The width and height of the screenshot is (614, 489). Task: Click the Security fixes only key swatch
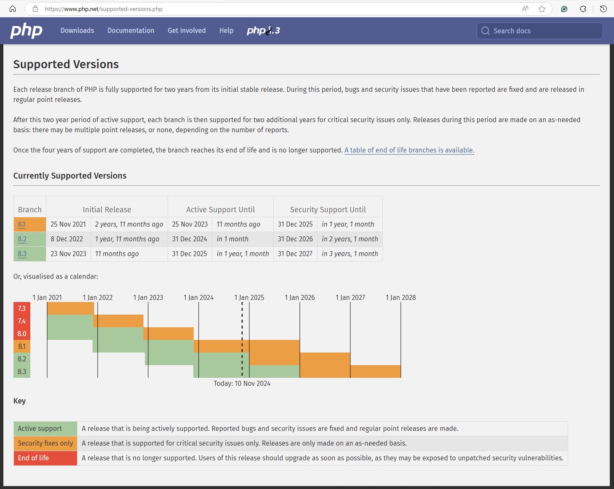coord(45,443)
